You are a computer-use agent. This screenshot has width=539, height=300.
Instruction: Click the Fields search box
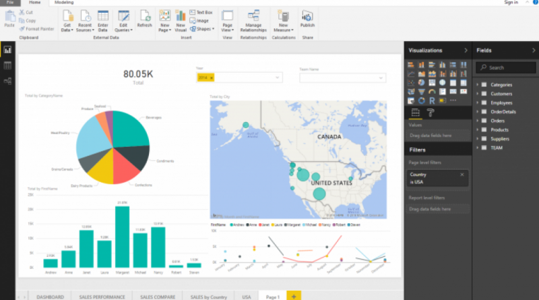506,67
